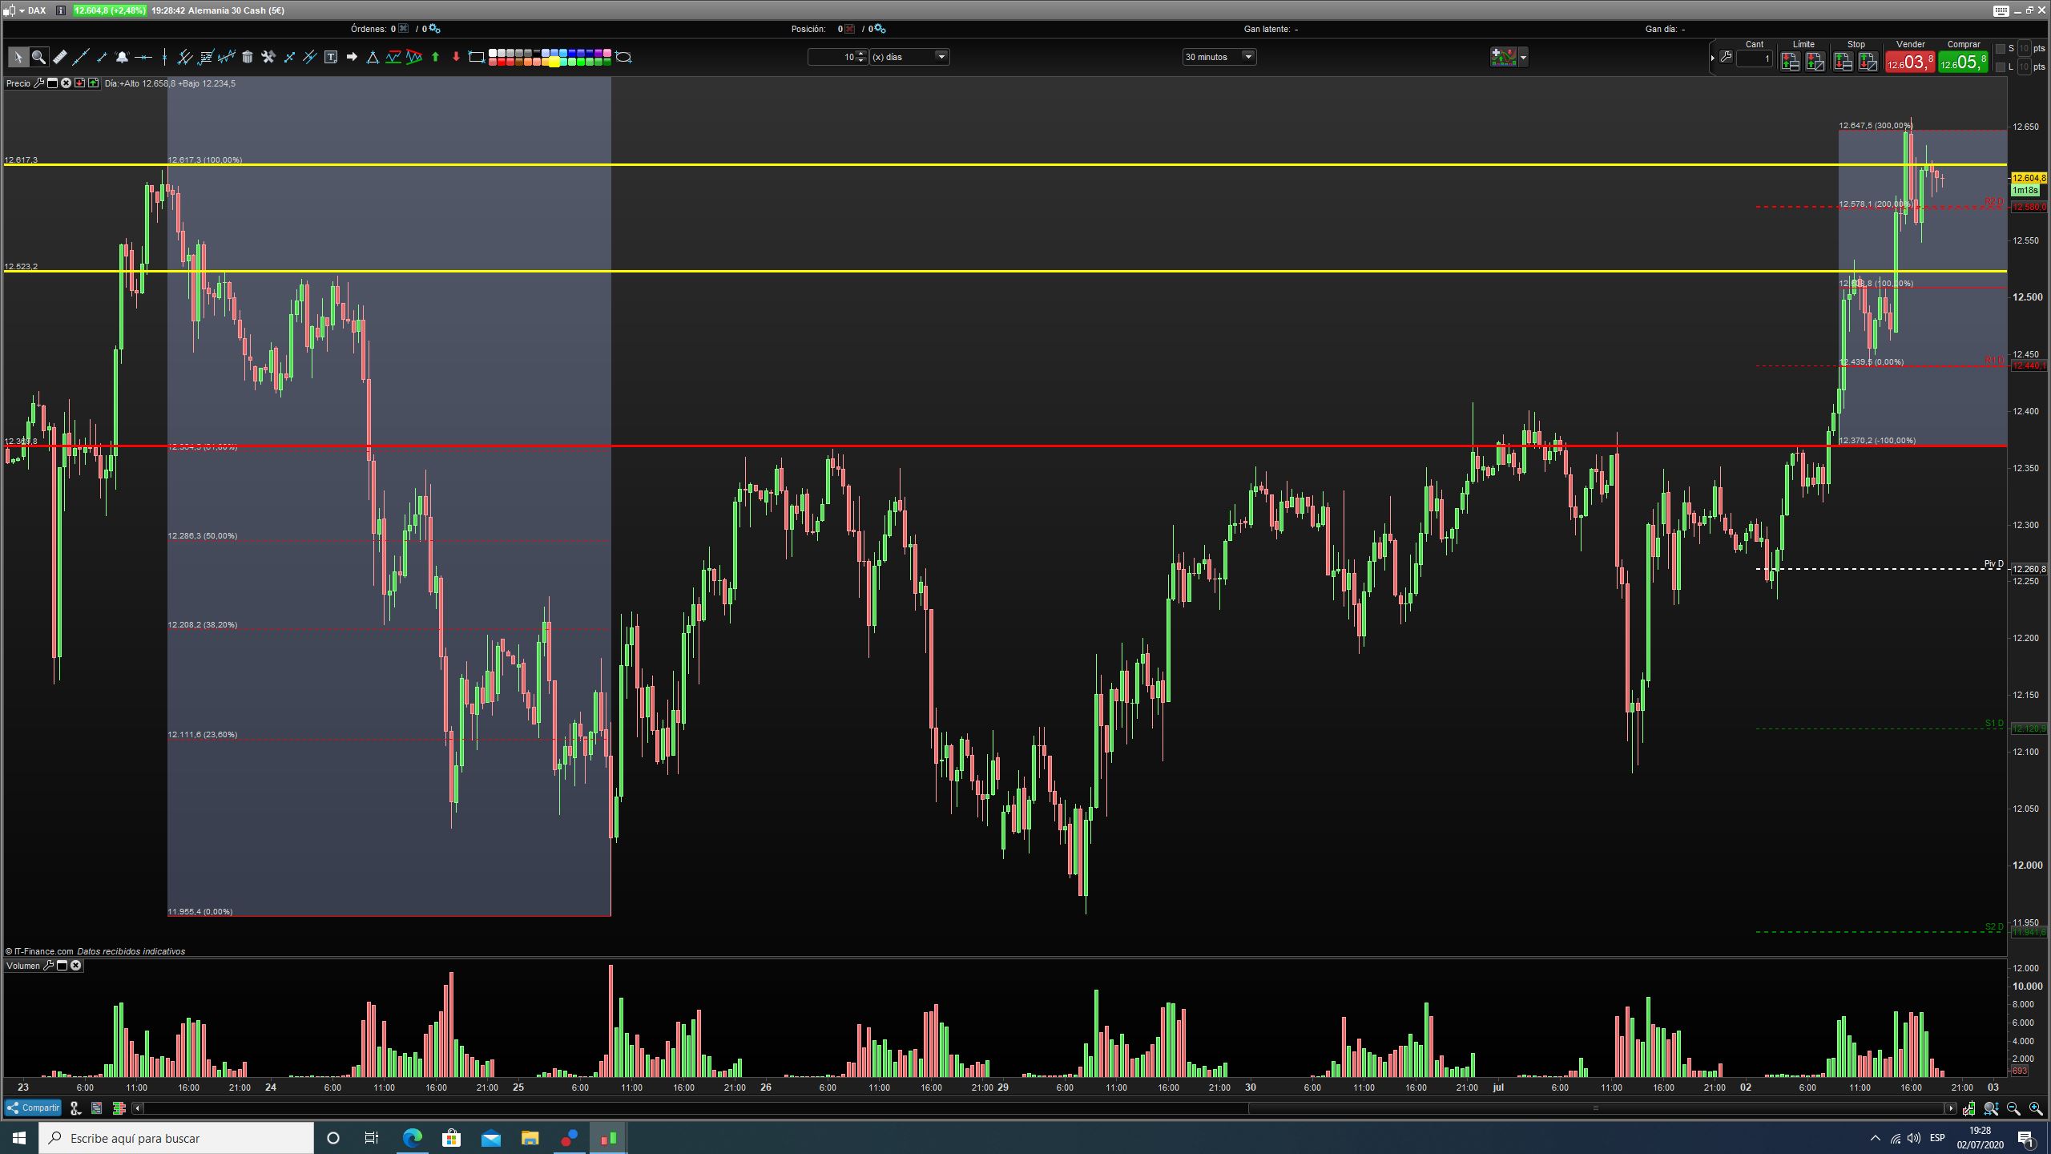Select the ellipse drawing tool

[x=624, y=57]
